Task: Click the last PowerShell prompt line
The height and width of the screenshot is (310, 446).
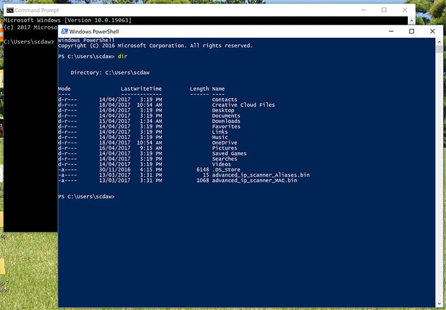Action: (x=86, y=197)
